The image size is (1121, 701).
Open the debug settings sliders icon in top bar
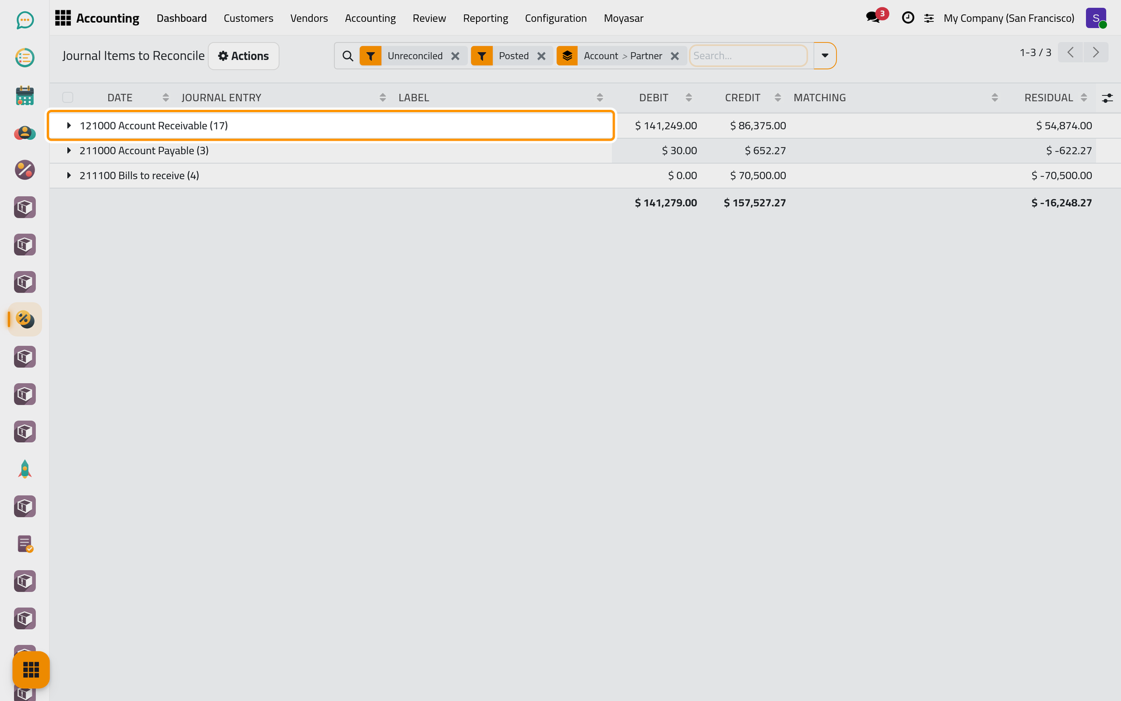[929, 18]
